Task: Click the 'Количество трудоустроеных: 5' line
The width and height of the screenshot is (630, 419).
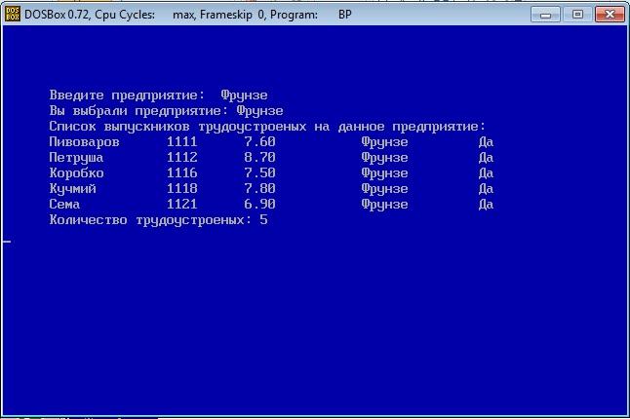Action: [158, 220]
